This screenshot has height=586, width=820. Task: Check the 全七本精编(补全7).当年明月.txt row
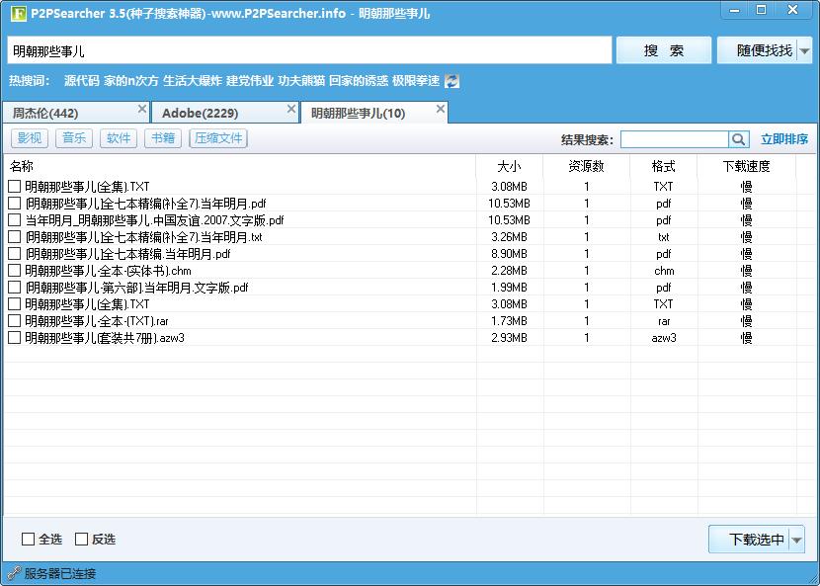point(15,236)
